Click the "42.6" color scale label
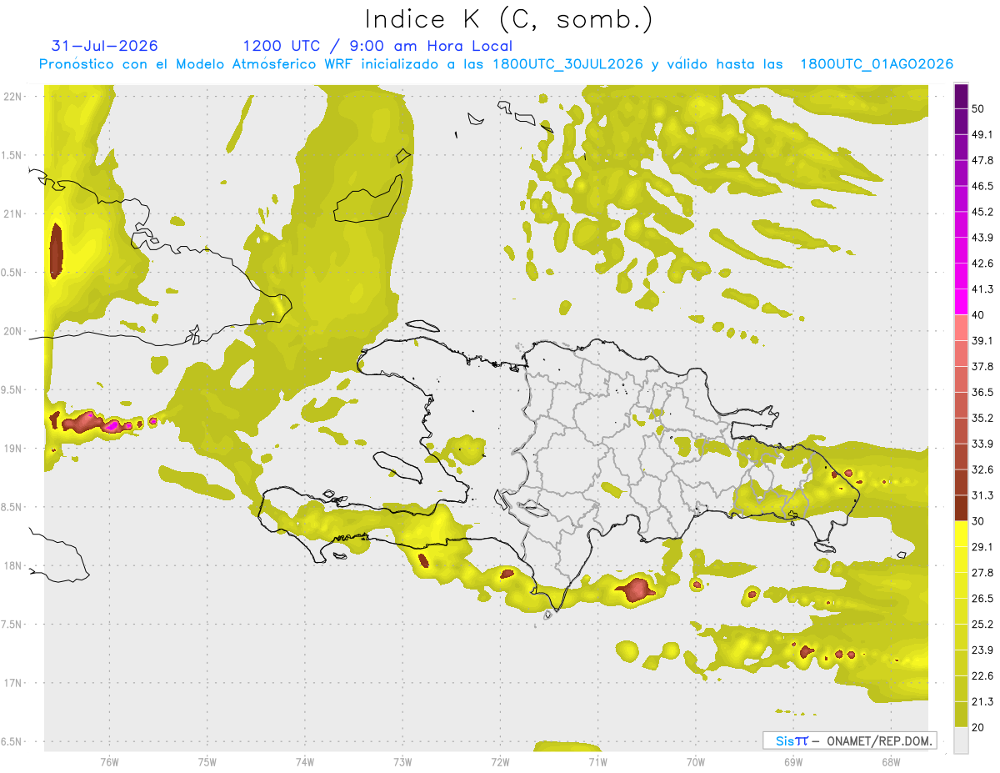The height and width of the screenshot is (773, 1000). [x=982, y=264]
